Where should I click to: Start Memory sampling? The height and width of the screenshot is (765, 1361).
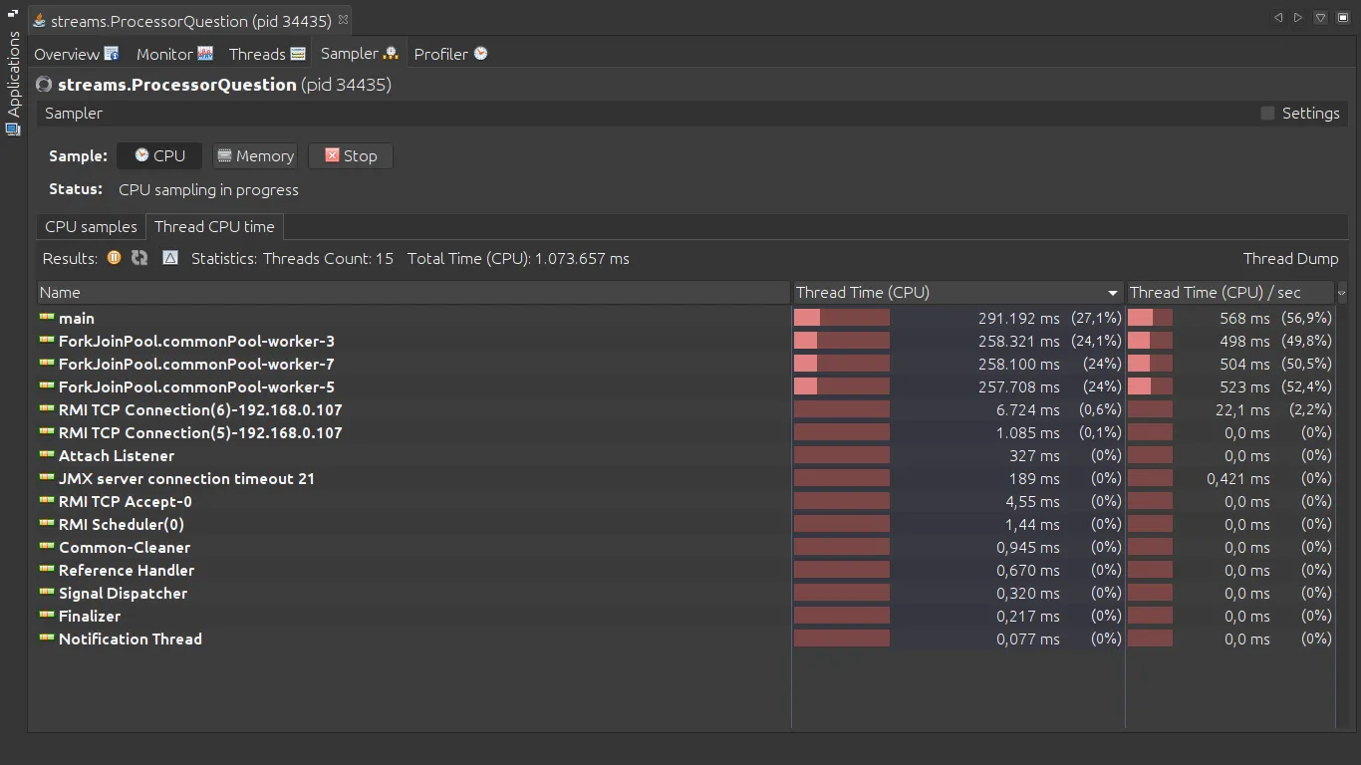coord(255,156)
